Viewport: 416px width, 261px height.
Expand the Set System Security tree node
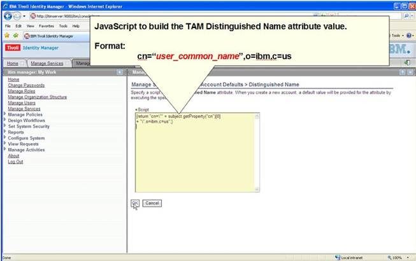coord(4,125)
